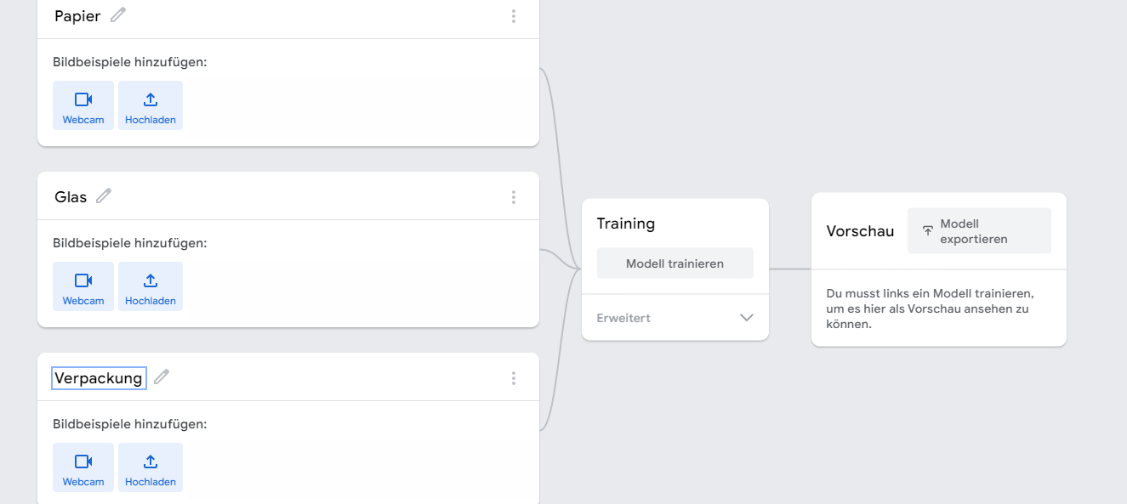
Task: Open the three-dot menu of the Glas class
Action: pyautogui.click(x=514, y=196)
